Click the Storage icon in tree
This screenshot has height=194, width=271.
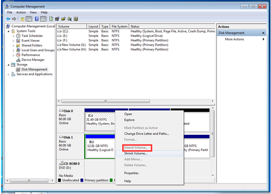tap(13, 65)
